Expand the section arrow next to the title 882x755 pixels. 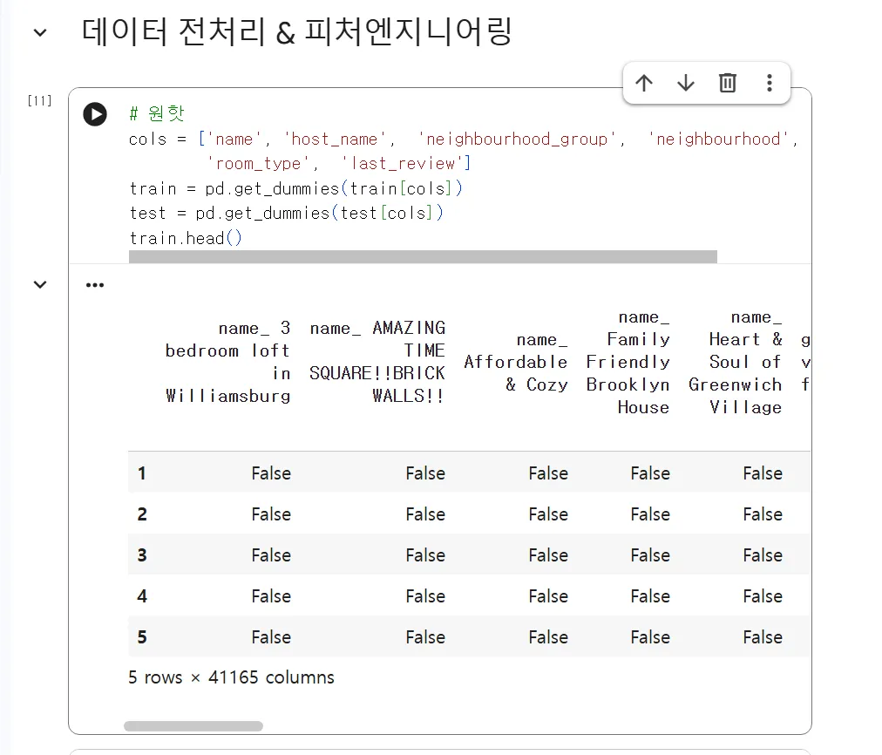(38, 31)
